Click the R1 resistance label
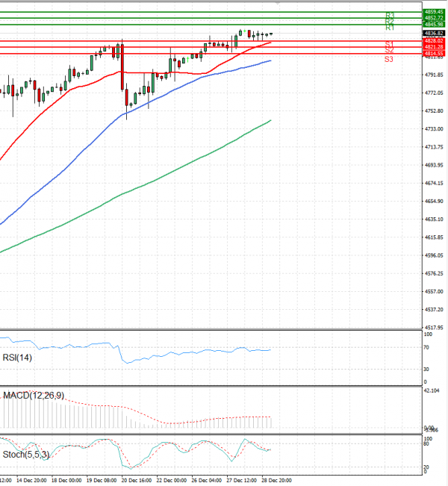 click(390, 28)
